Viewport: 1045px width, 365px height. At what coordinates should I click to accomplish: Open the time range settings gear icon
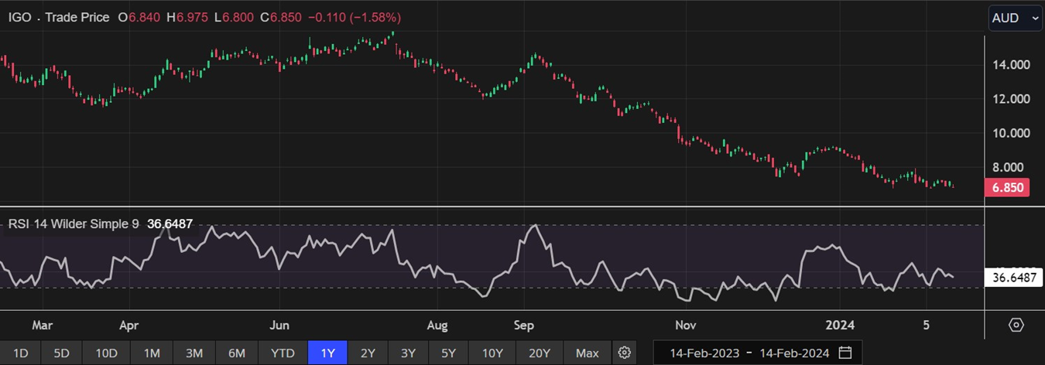point(625,353)
